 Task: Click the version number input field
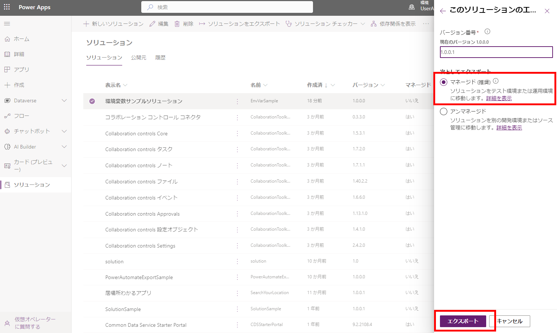pos(496,52)
